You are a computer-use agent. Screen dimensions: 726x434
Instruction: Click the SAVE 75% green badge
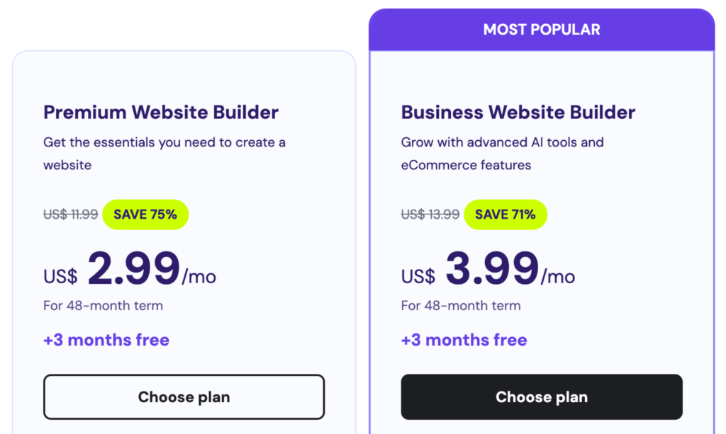(x=145, y=215)
